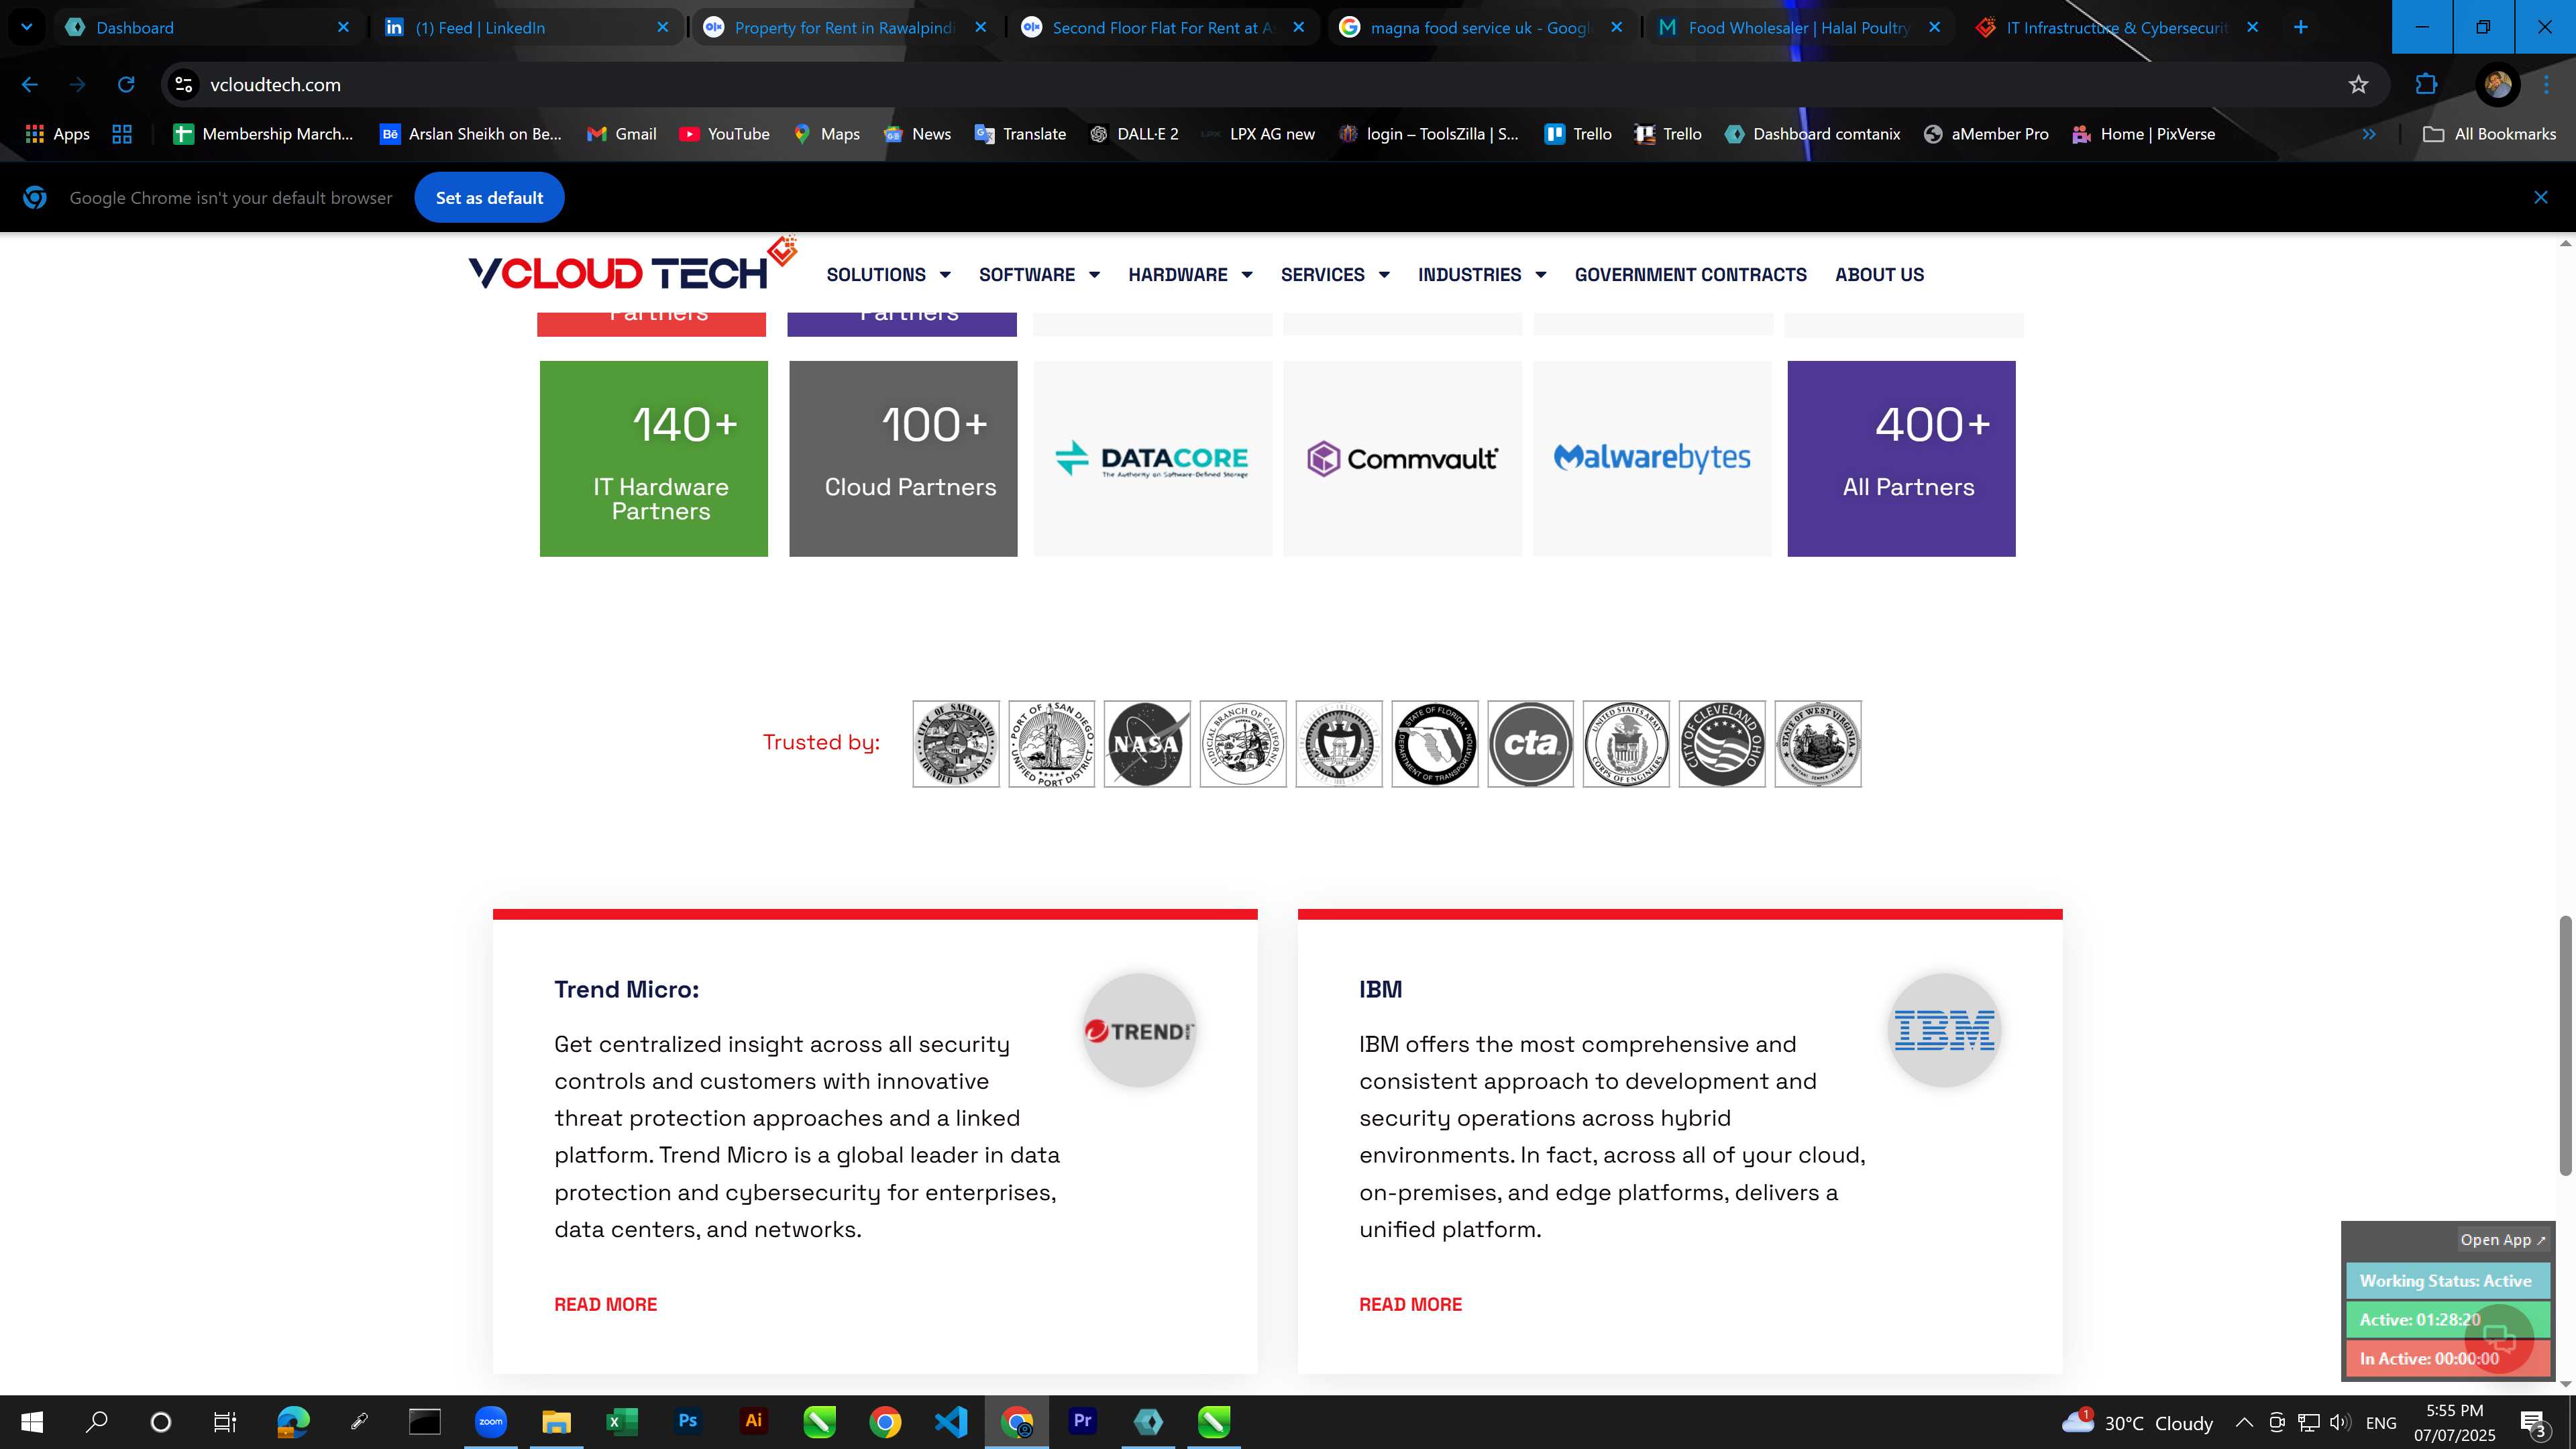The image size is (2576, 1449).
Task: Show hidden system tray icons
Action: pyautogui.click(x=2244, y=1423)
